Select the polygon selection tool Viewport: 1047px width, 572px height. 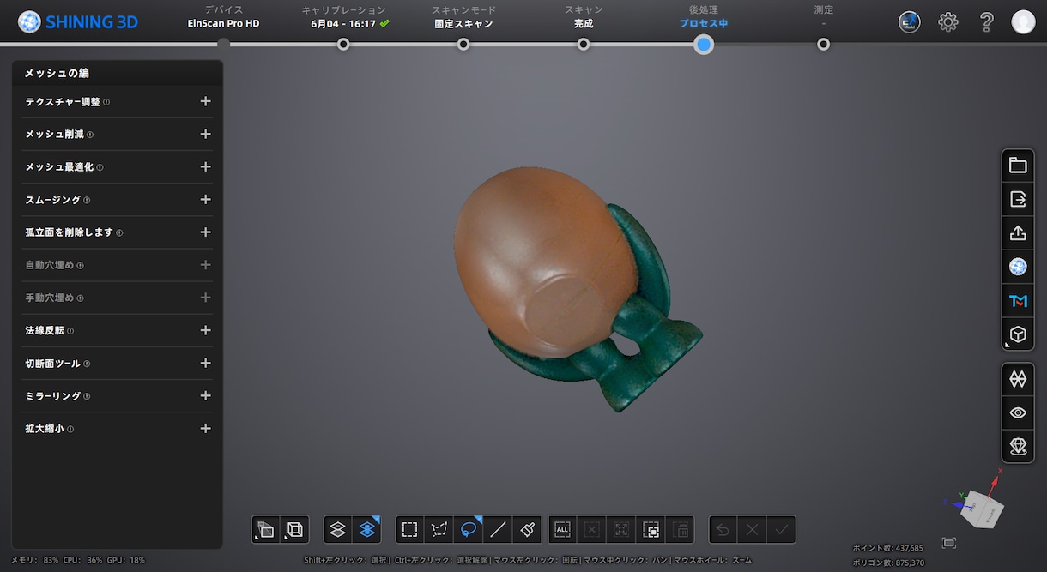439,530
